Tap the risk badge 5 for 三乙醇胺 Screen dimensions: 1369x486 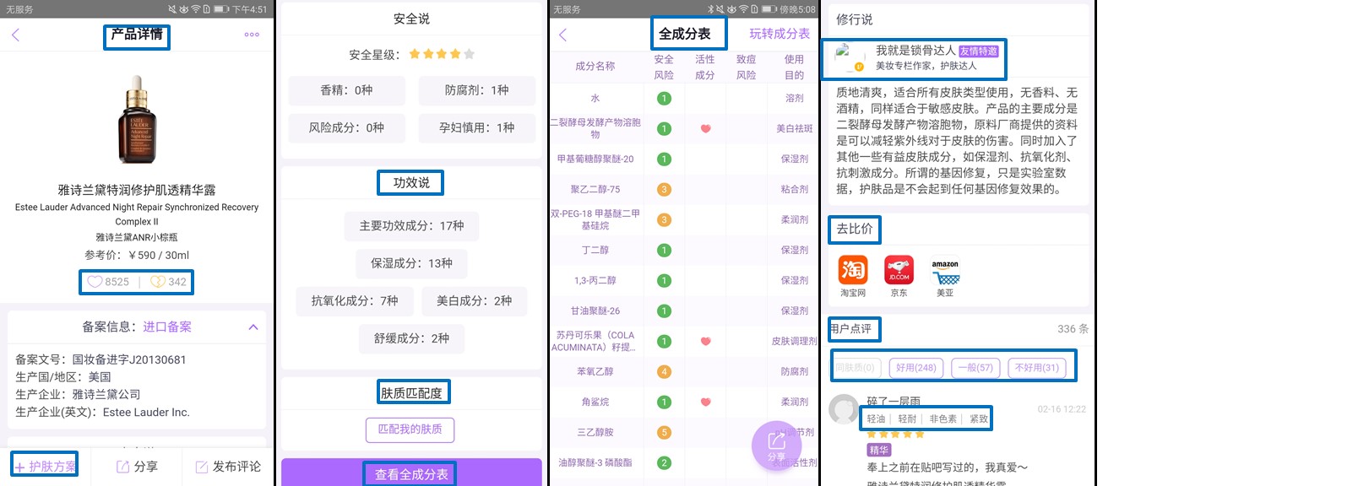coord(665,433)
